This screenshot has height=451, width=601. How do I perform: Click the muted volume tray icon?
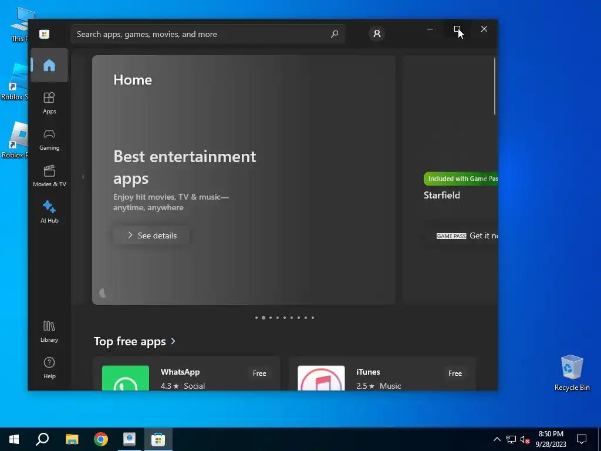tap(525, 439)
